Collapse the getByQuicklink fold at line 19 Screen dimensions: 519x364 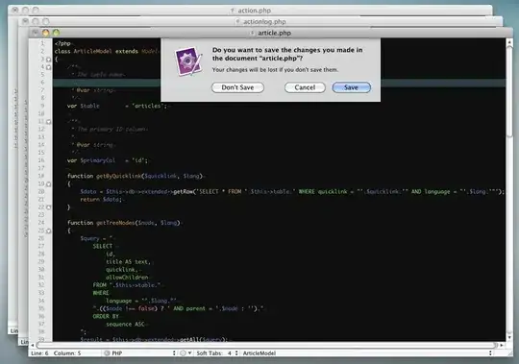tap(49, 184)
